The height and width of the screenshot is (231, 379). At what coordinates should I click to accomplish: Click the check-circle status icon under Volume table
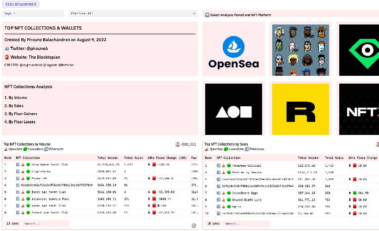point(194,225)
